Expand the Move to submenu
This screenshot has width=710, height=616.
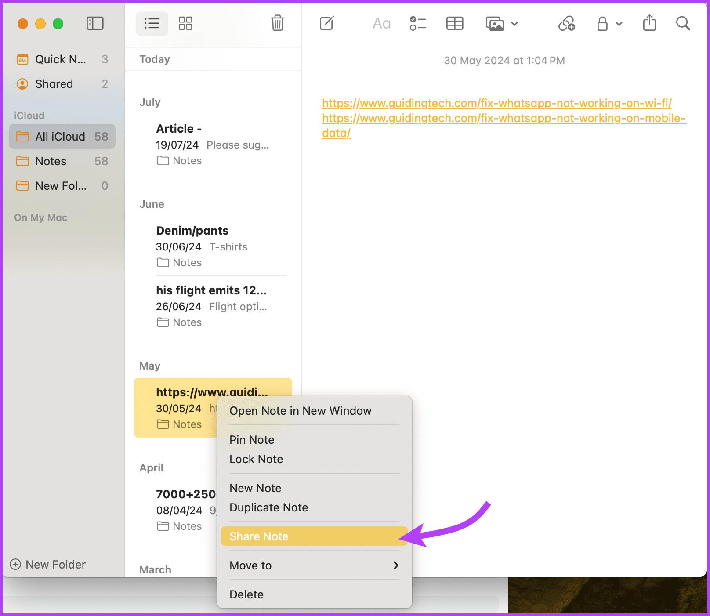tap(314, 565)
